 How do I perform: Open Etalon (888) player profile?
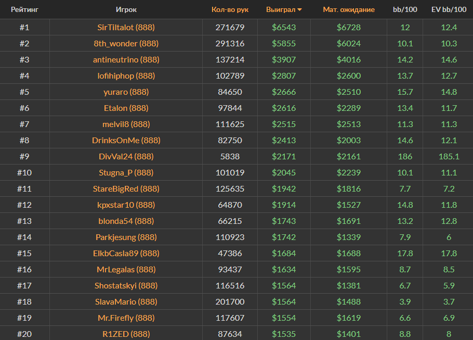click(126, 108)
